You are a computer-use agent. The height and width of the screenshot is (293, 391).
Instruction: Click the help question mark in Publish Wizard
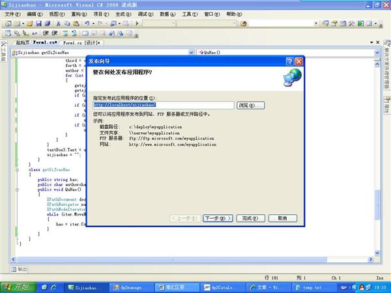click(289, 61)
